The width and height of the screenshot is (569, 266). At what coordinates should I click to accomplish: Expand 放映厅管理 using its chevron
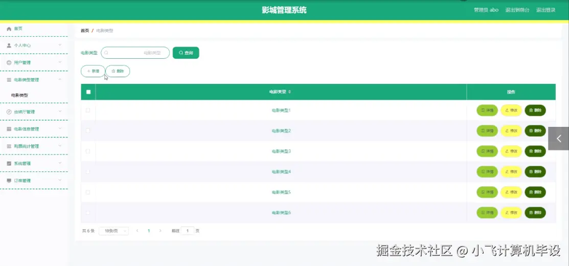click(60, 112)
